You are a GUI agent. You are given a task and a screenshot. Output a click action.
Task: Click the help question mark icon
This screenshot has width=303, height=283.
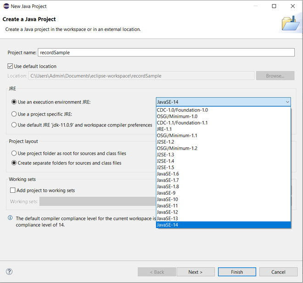pos(9,272)
